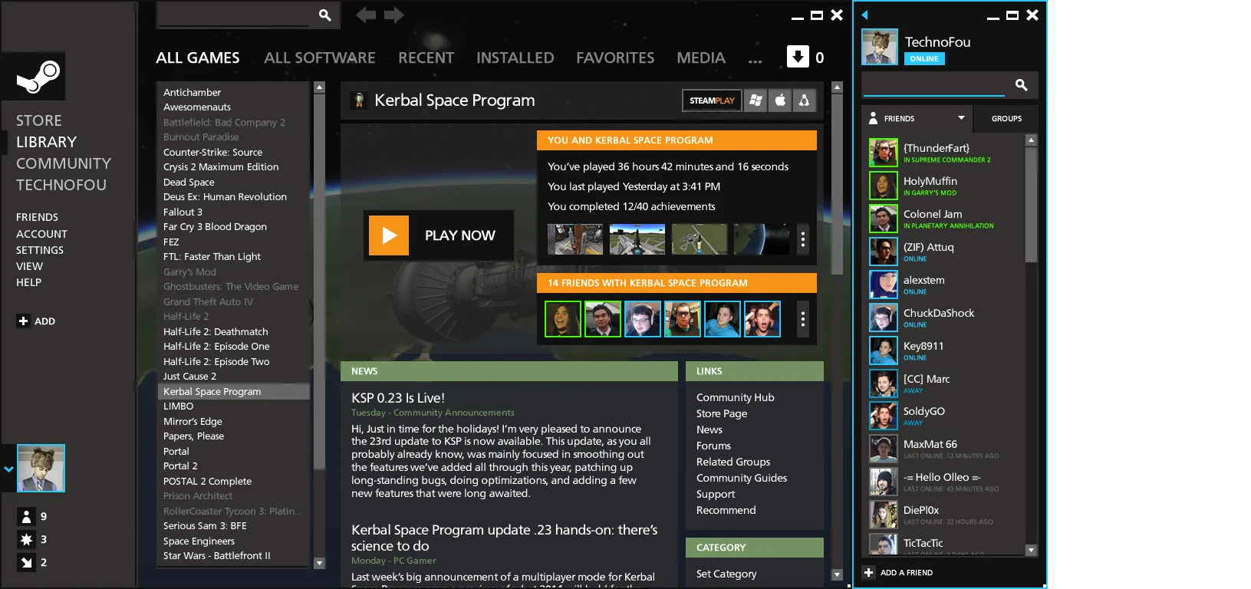Open COMMUNITY in sidebar

click(64, 163)
